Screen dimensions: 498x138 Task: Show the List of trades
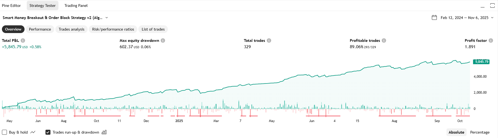click(x=153, y=29)
